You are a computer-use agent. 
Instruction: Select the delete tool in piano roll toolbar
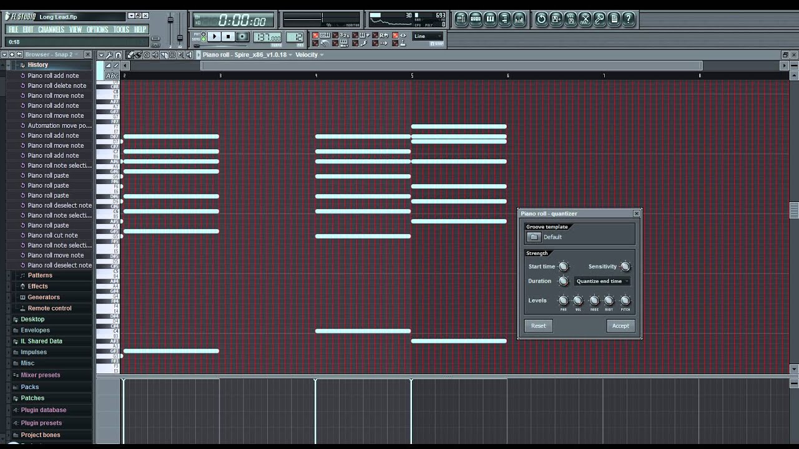click(147, 55)
